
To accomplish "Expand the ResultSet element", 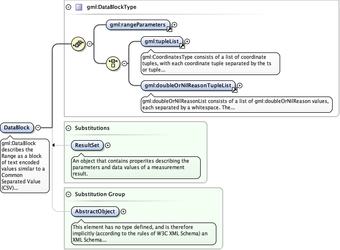I will (108, 145).
